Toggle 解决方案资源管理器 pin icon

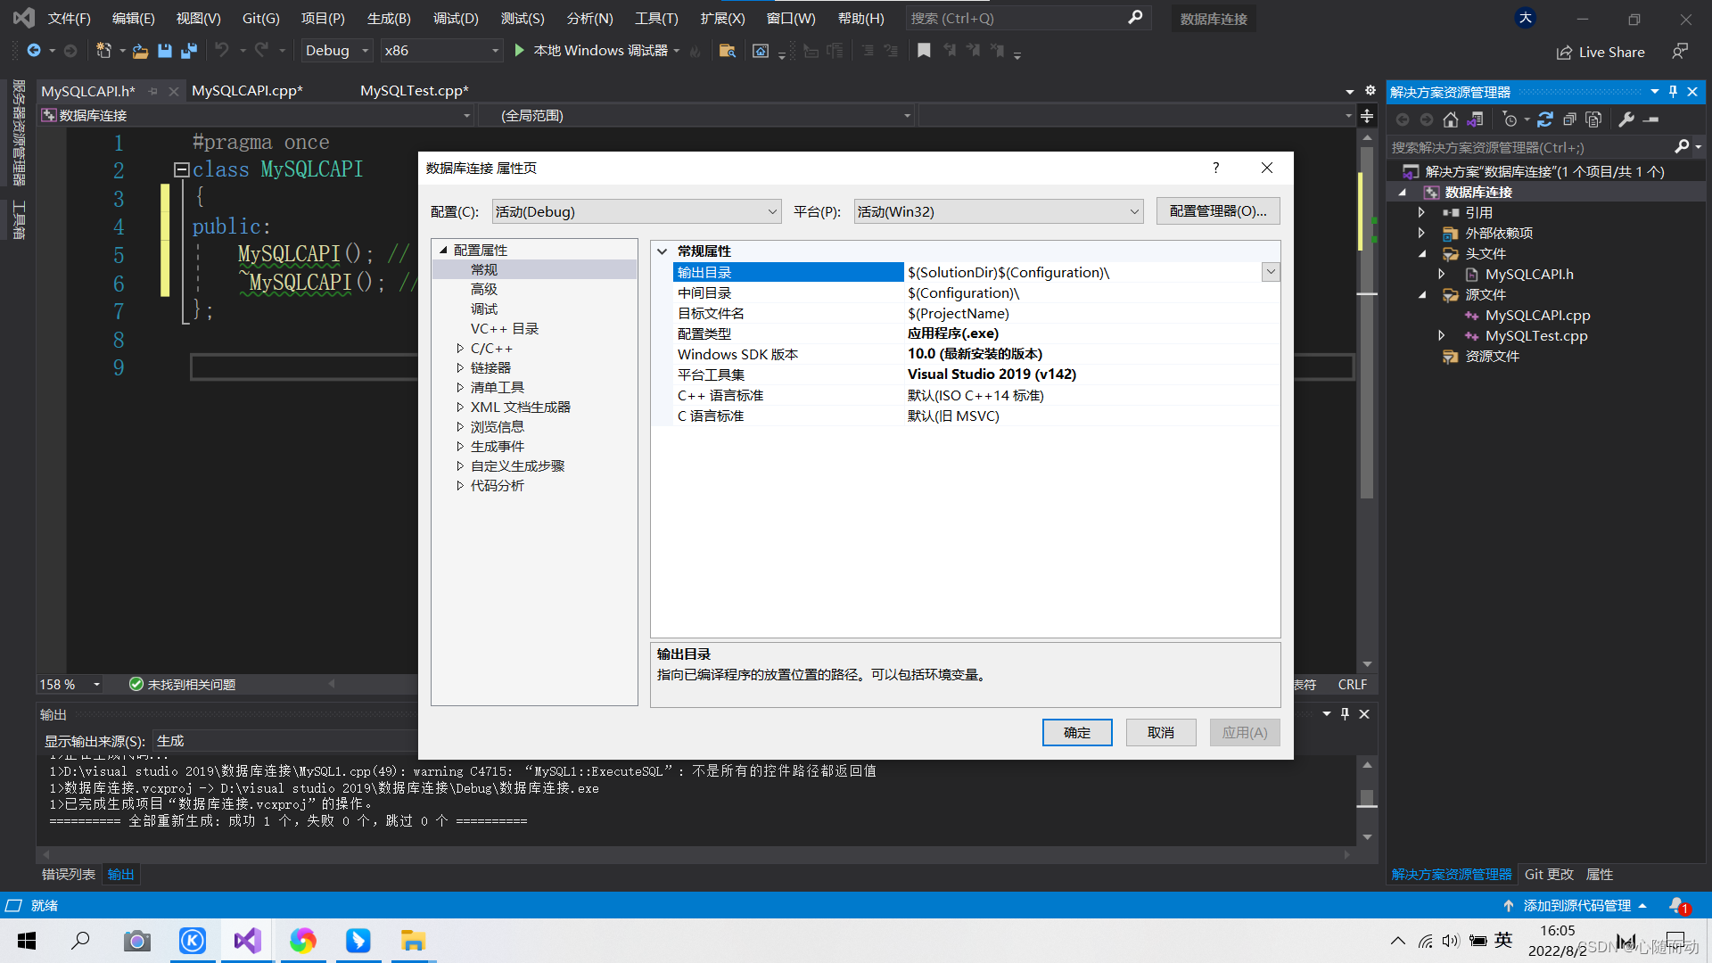click(1672, 93)
